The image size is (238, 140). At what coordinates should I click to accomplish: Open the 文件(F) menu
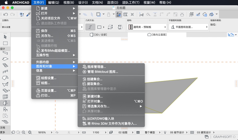(x=39, y=2)
